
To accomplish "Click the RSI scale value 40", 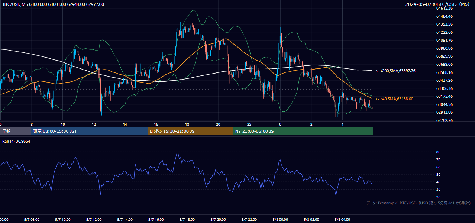I will [x=438, y=182].
